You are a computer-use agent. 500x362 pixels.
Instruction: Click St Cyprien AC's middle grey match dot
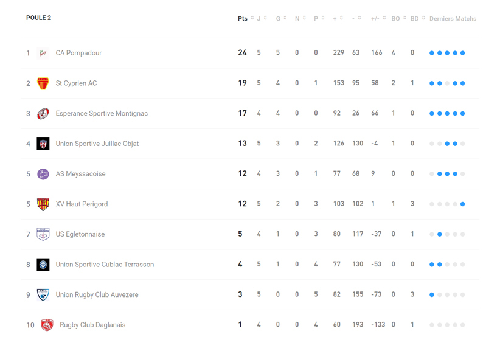coord(447,83)
